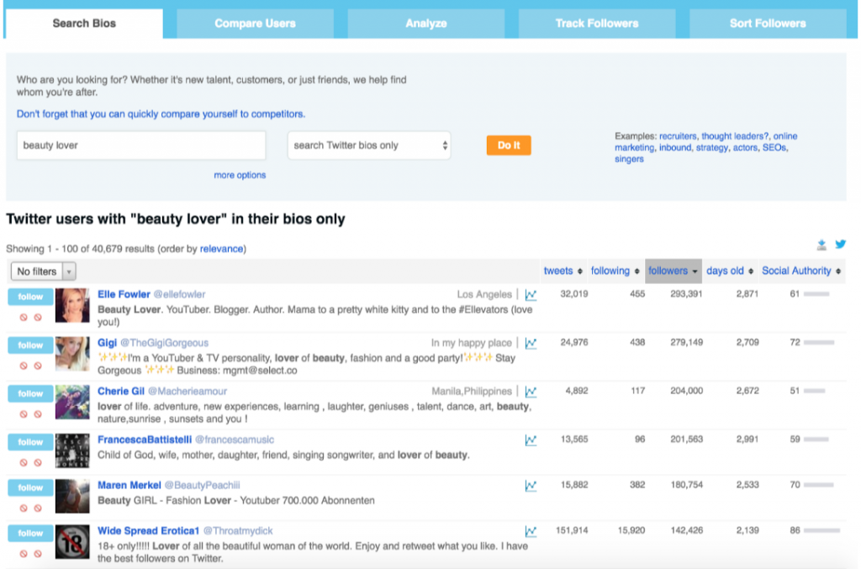Image resolution: width=861 pixels, height=569 pixels.
Task: Click first red block icon under Cherie Gil
Action: tap(24, 414)
